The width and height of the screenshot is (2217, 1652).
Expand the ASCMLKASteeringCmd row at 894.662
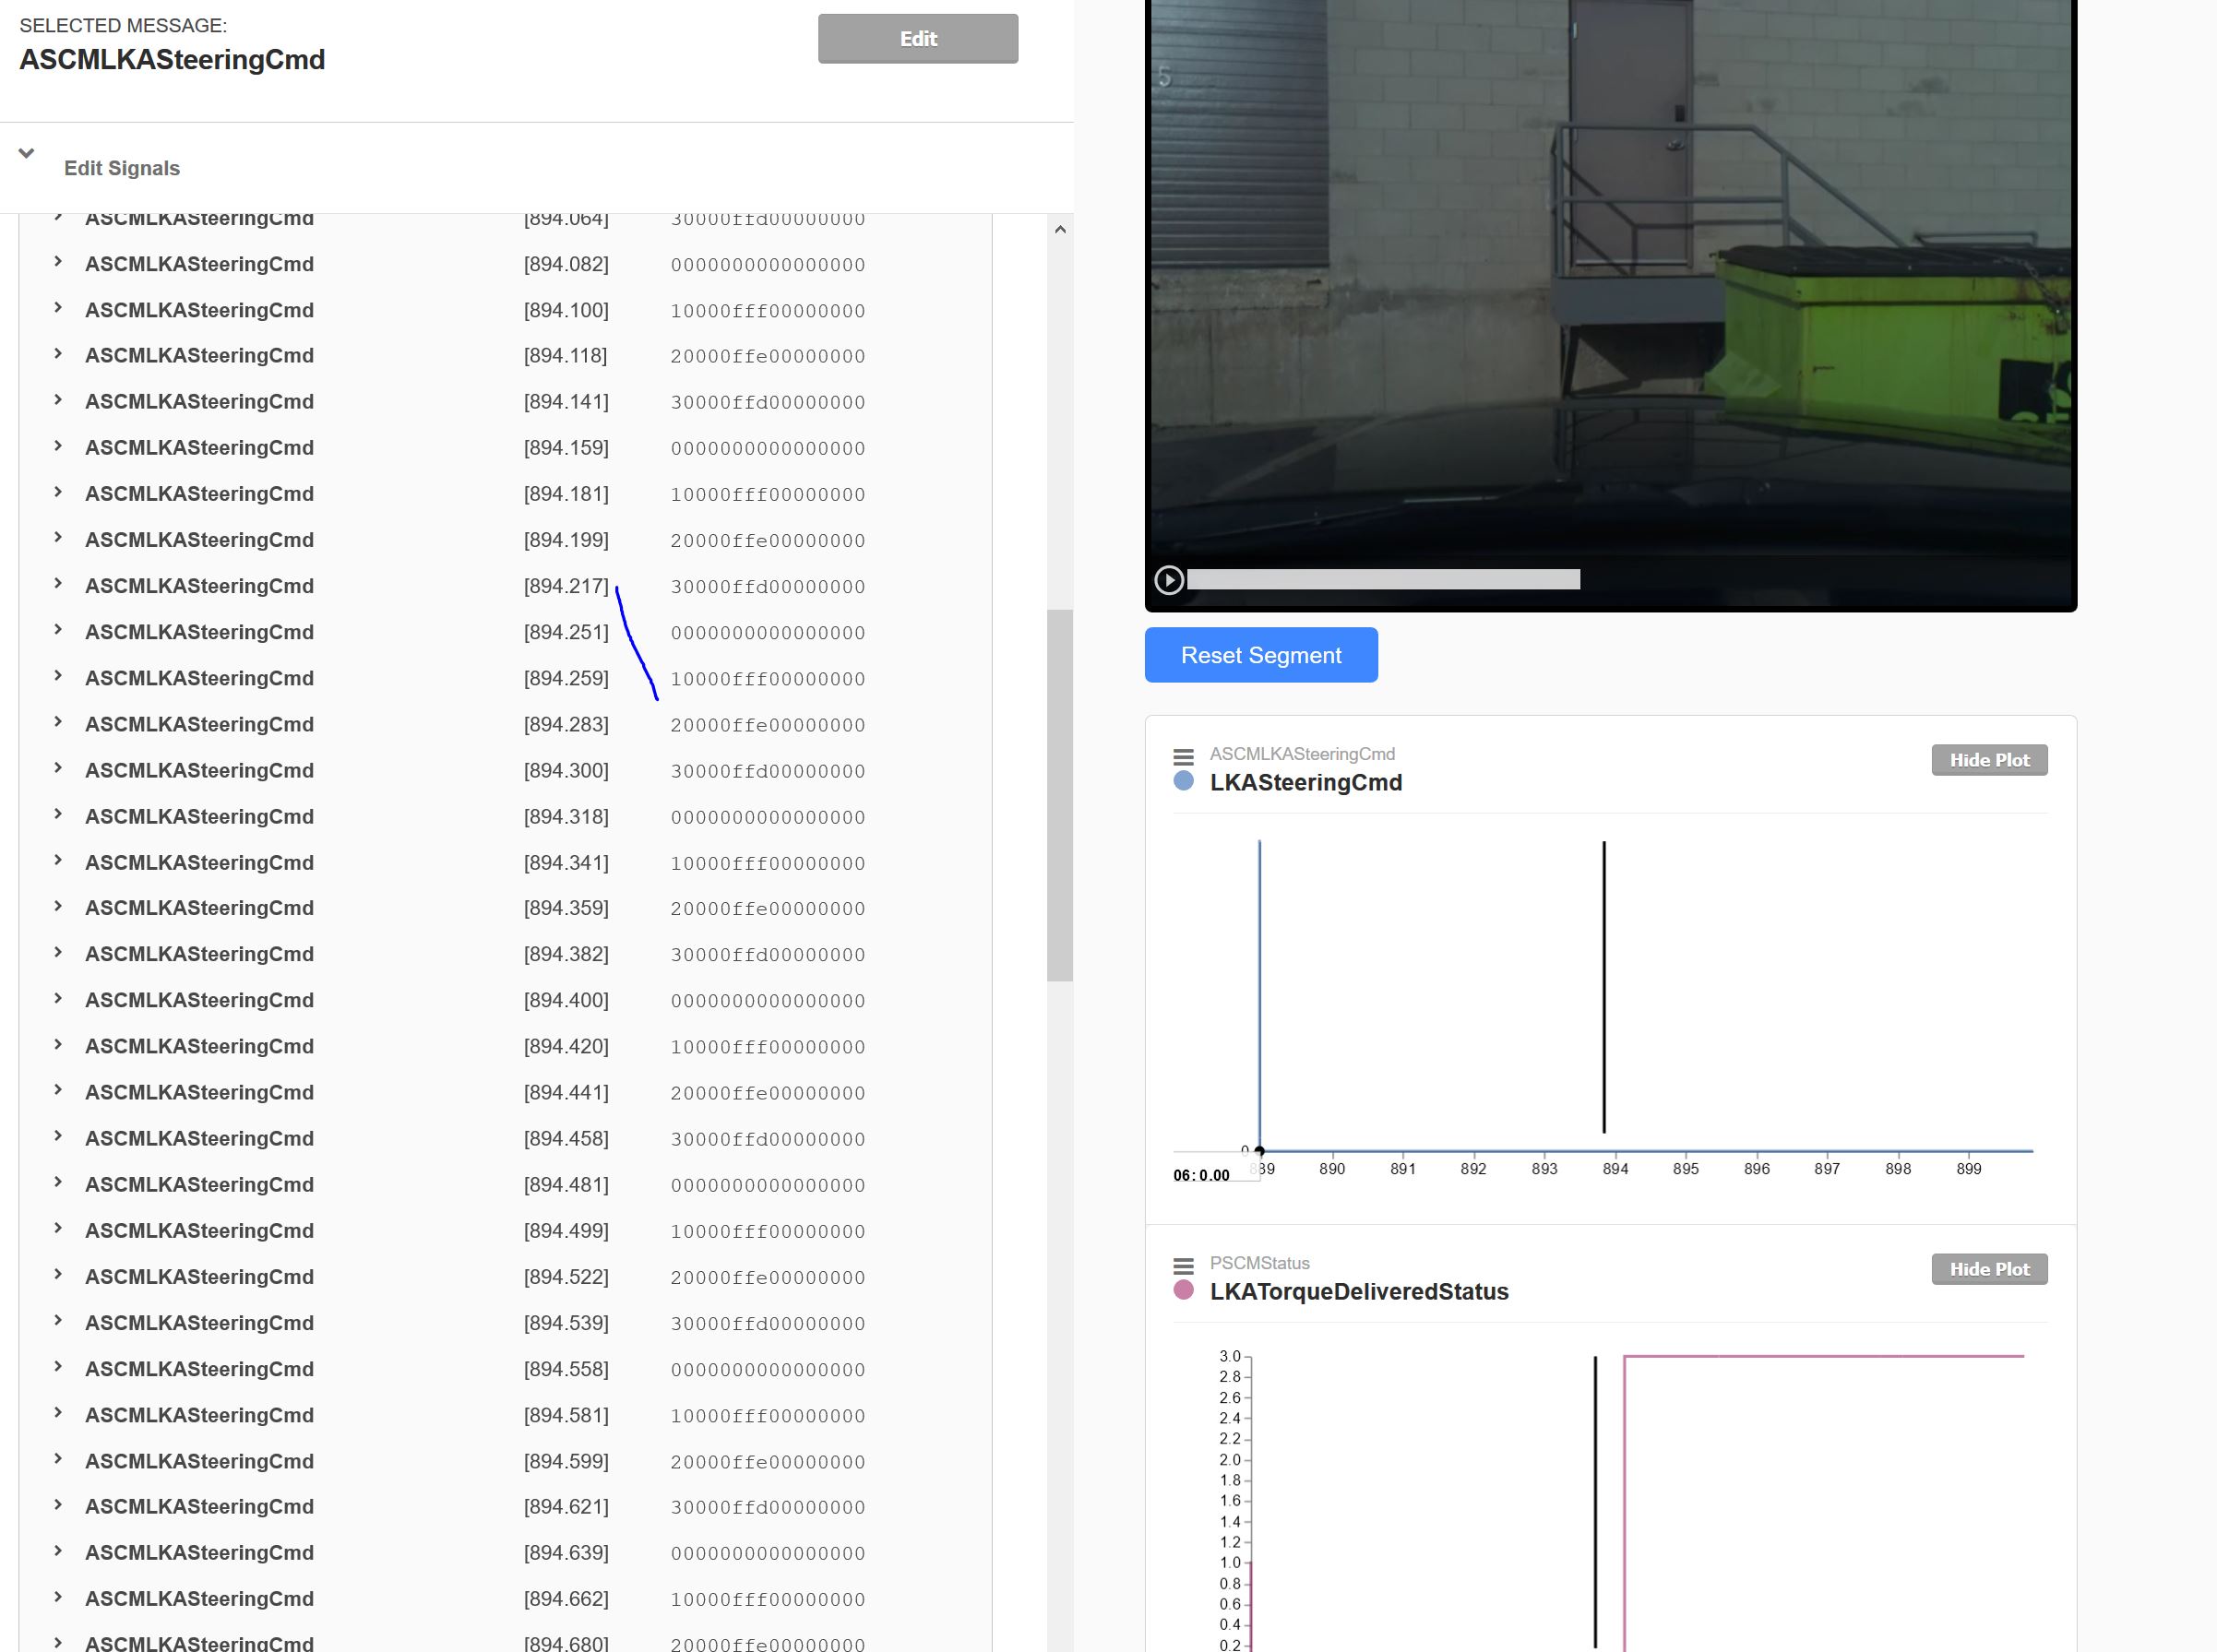pyautogui.click(x=57, y=1598)
